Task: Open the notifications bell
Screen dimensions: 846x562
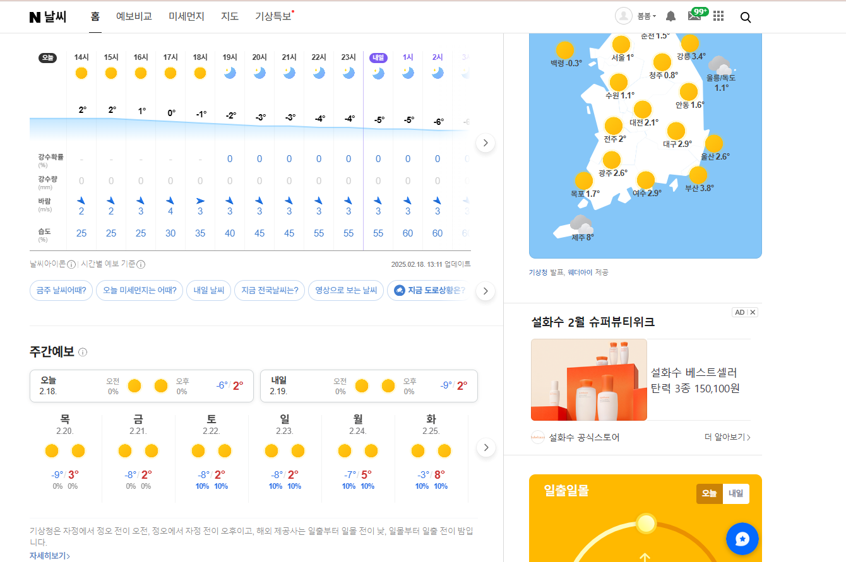Action: click(x=671, y=16)
